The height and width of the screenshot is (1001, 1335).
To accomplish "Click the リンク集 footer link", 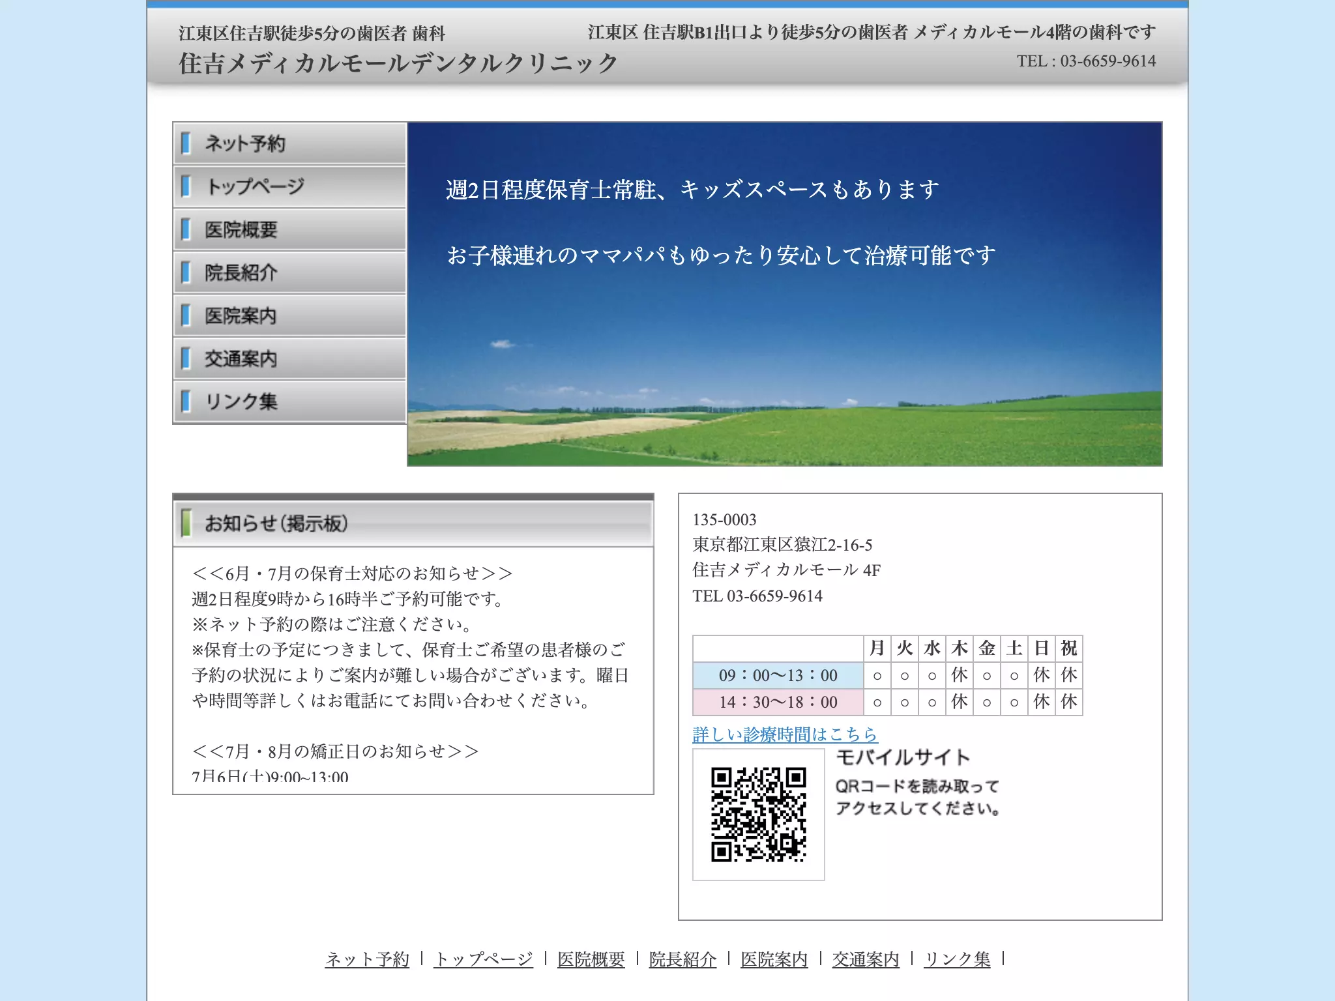I will [x=957, y=959].
